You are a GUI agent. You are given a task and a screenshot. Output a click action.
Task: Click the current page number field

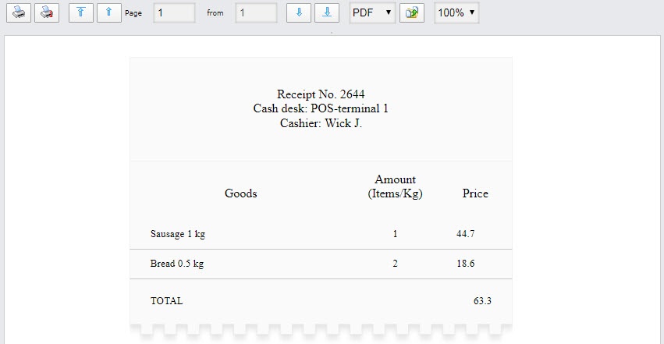[x=173, y=13]
